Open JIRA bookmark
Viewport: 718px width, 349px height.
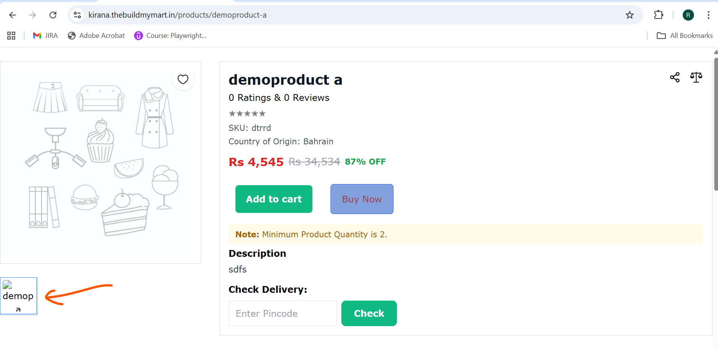[45, 36]
